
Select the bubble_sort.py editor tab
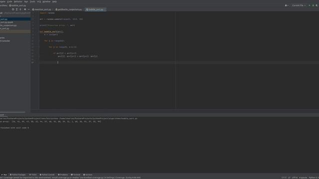pyautogui.click(x=95, y=9)
